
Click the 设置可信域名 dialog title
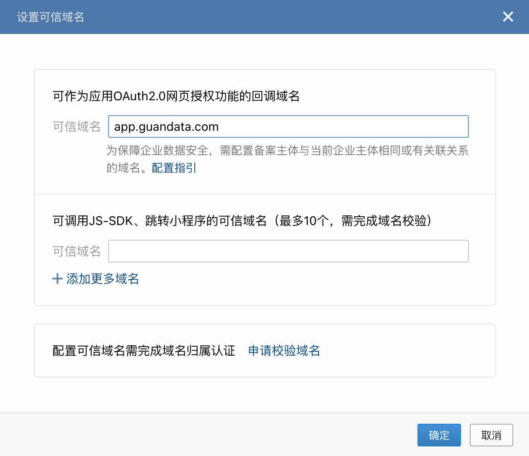tap(51, 17)
